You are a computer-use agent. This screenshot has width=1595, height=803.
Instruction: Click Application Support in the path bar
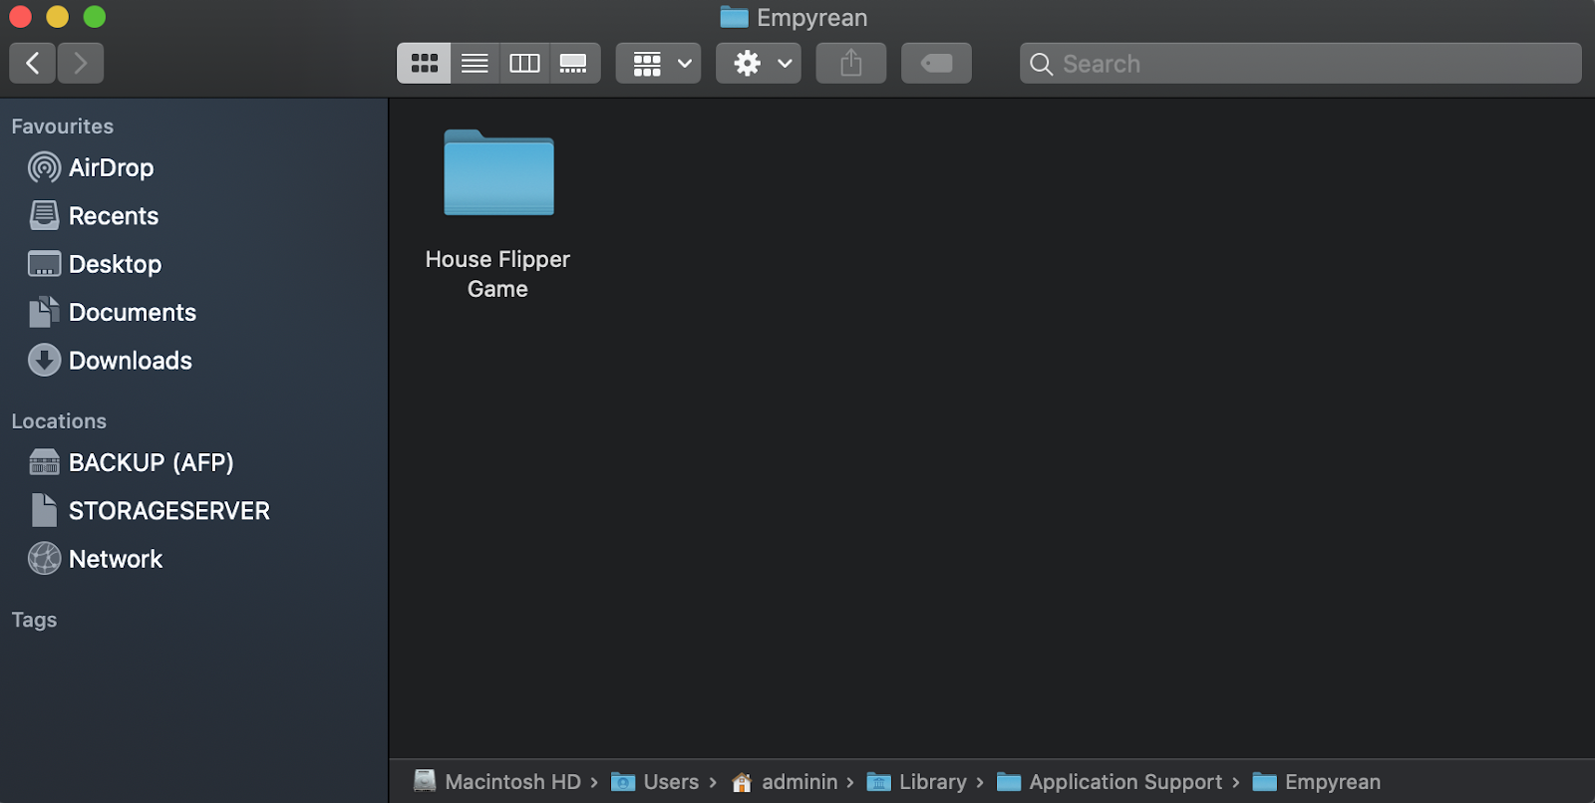click(1110, 782)
